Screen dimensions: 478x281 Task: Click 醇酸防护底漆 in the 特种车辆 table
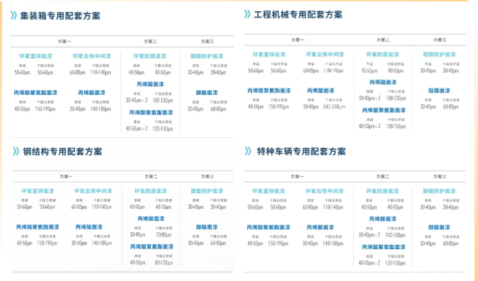(x=439, y=191)
